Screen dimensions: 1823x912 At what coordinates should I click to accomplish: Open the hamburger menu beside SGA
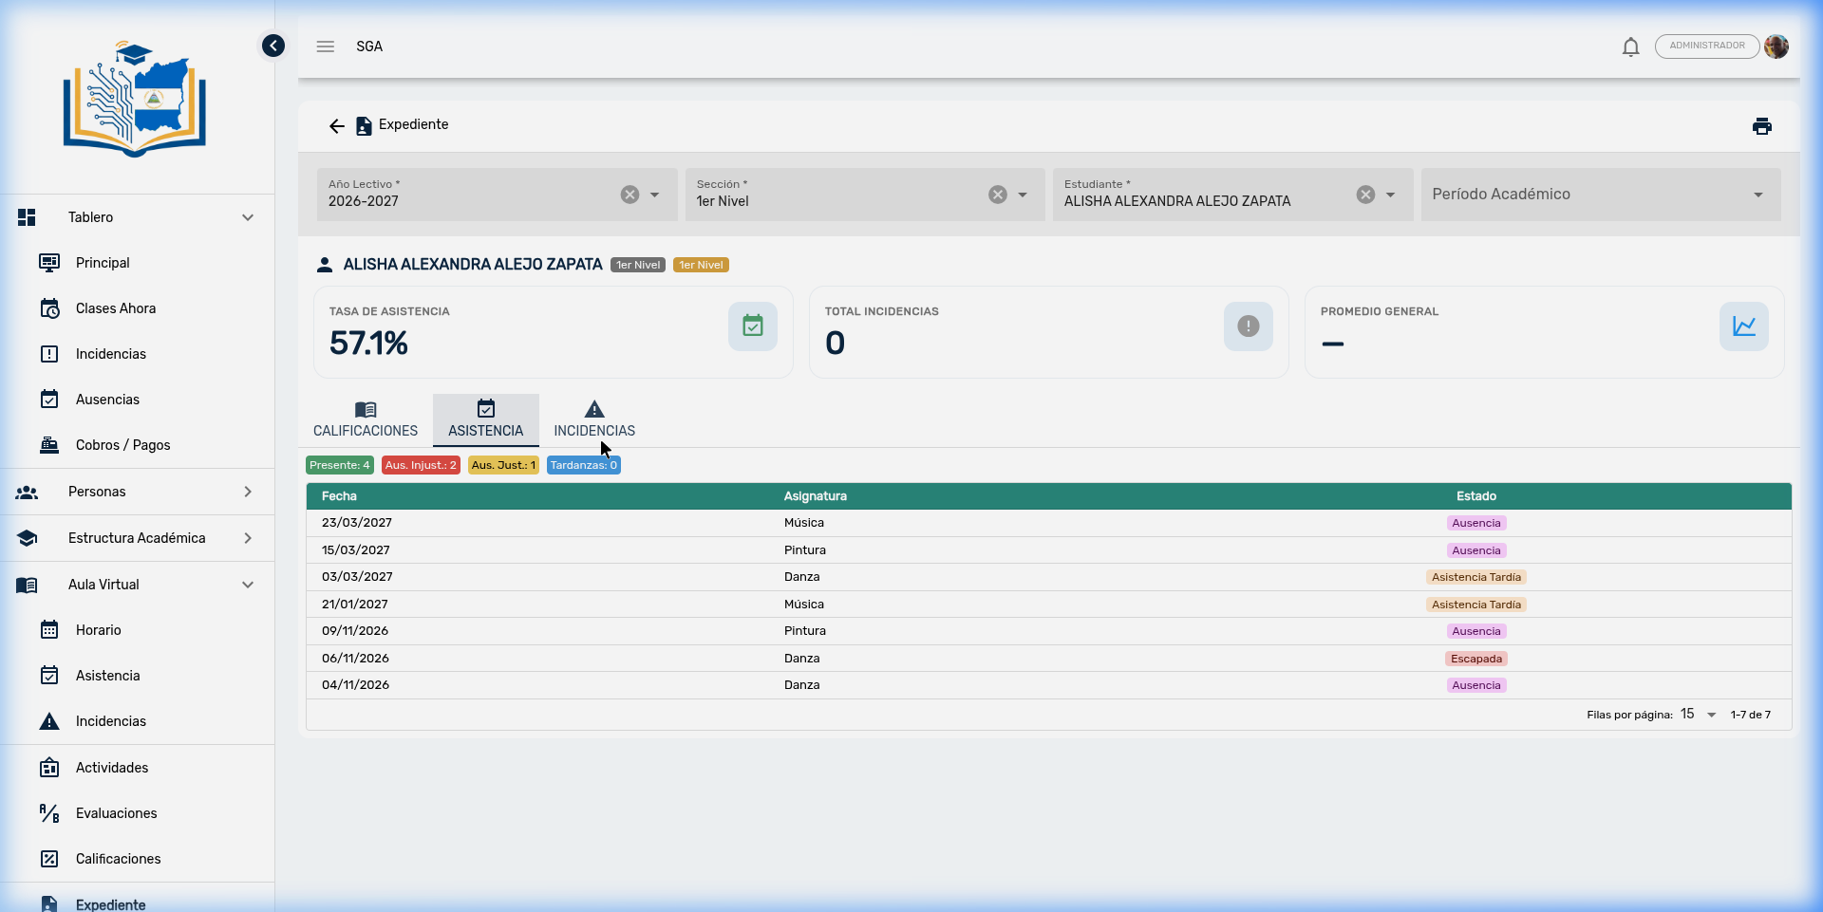(326, 47)
